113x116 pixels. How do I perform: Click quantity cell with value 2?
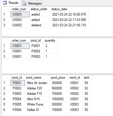click(x=51, y=46)
